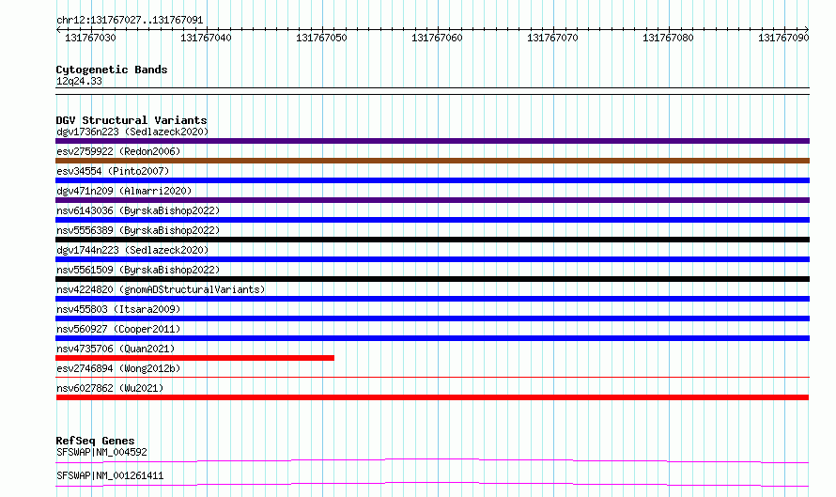Open the DGV Structural Variants track title
This screenshot has width=836, height=497.
coord(132,120)
